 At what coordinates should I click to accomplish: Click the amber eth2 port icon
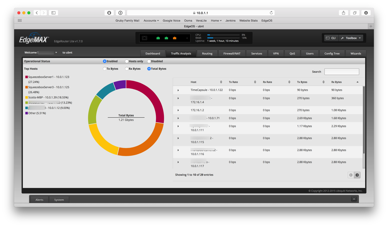click(x=175, y=38)
